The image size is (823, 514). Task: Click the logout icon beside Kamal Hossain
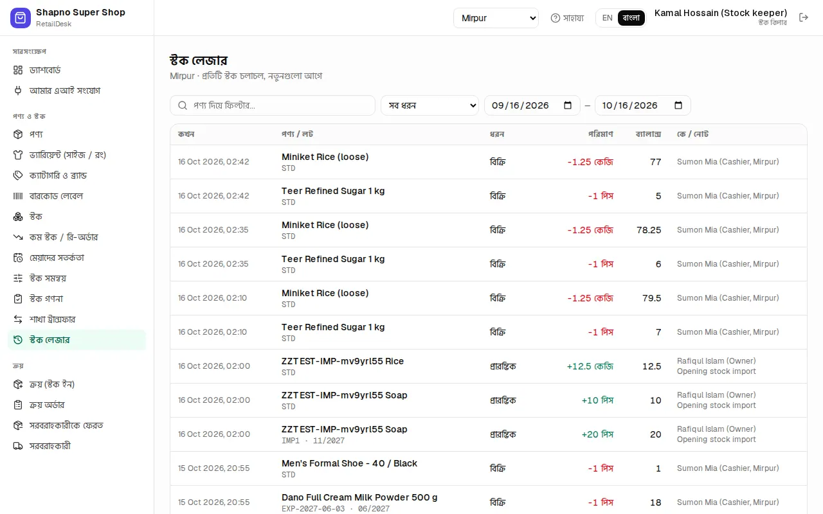(804, 17)
